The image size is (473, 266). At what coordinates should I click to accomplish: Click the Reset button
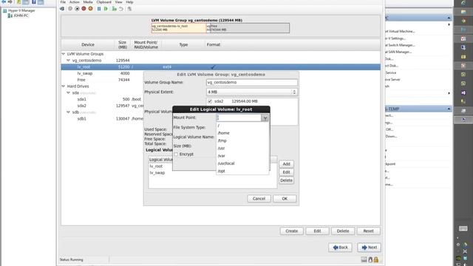368,231
